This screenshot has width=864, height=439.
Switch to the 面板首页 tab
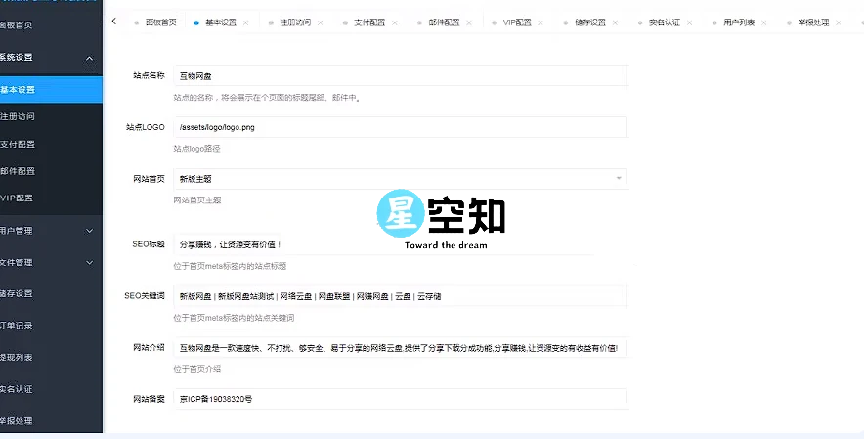click(161, 22)
